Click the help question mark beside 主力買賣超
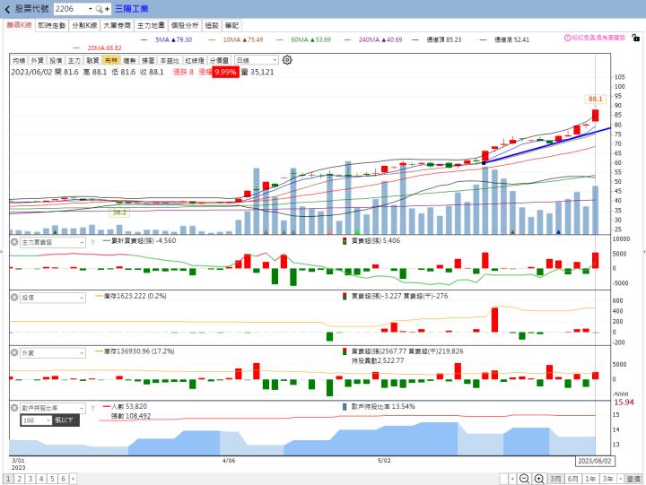This screenshot has width=646, height=485. coord(92,242)
